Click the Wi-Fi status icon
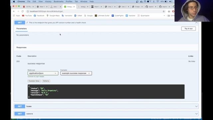213x120 pixels. pos(157,1)
